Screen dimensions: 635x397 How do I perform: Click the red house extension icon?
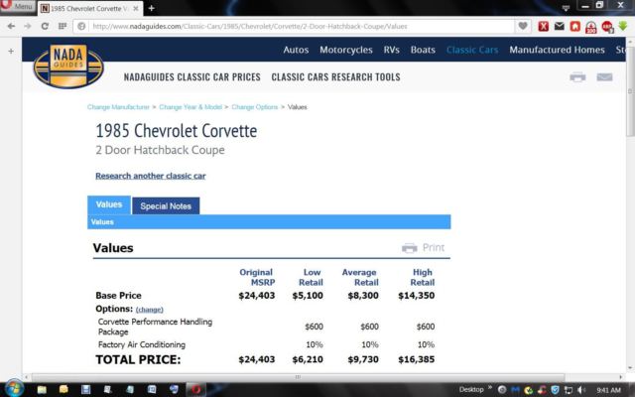click(575, 27)
